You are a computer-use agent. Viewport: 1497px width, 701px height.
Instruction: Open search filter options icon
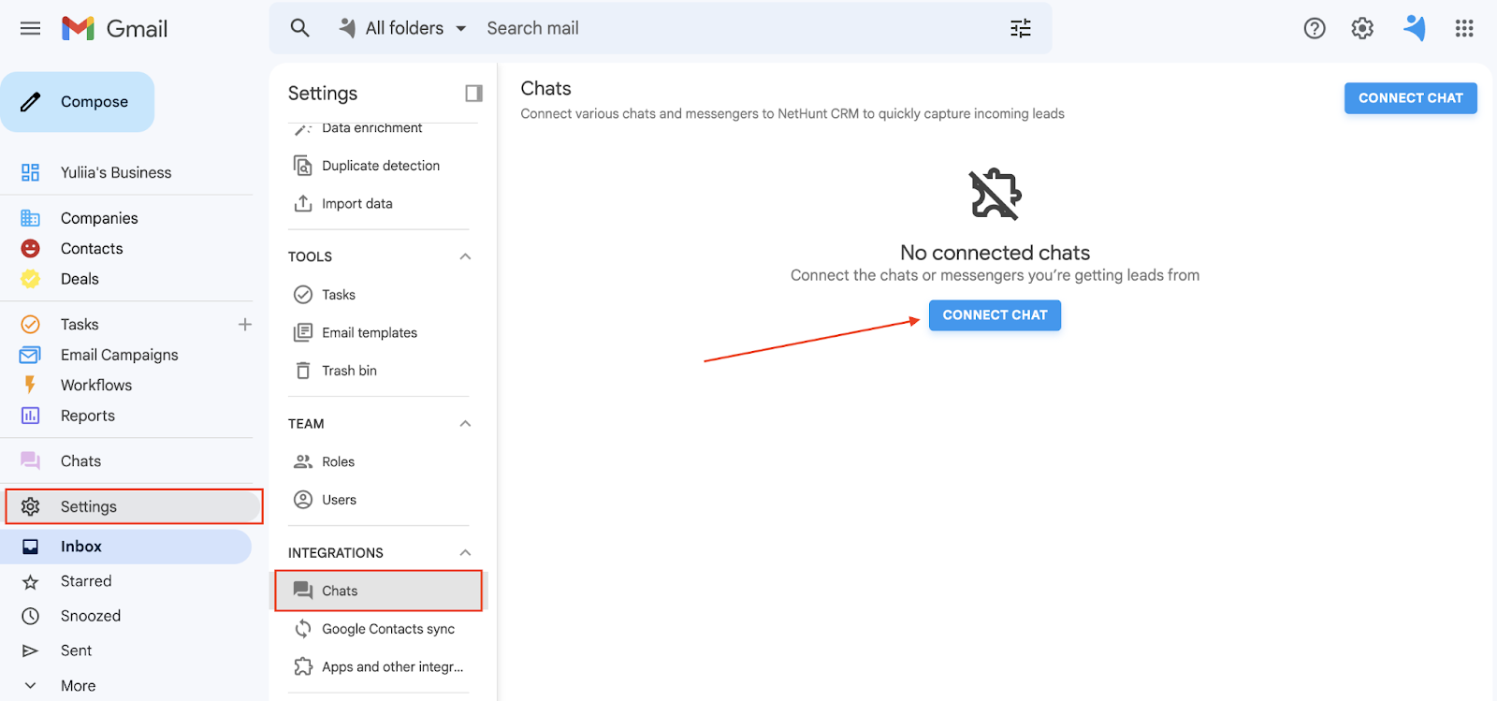click(1021, 28)
